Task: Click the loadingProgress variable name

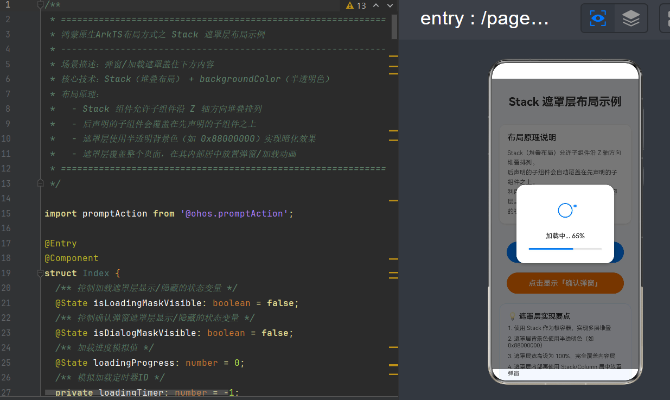Action: (x=133, y=363)
